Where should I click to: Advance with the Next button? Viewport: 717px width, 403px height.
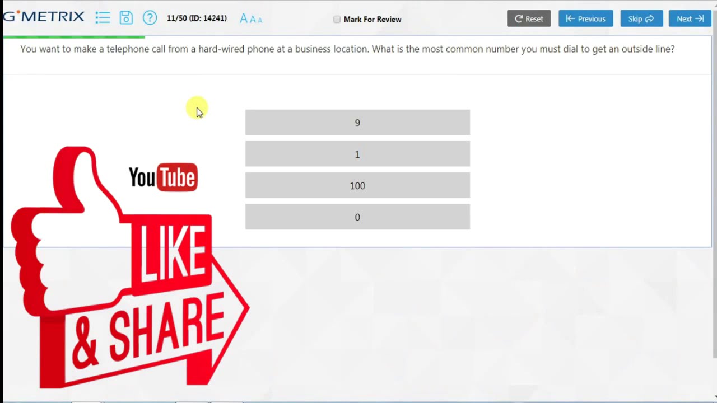(690, 18)
